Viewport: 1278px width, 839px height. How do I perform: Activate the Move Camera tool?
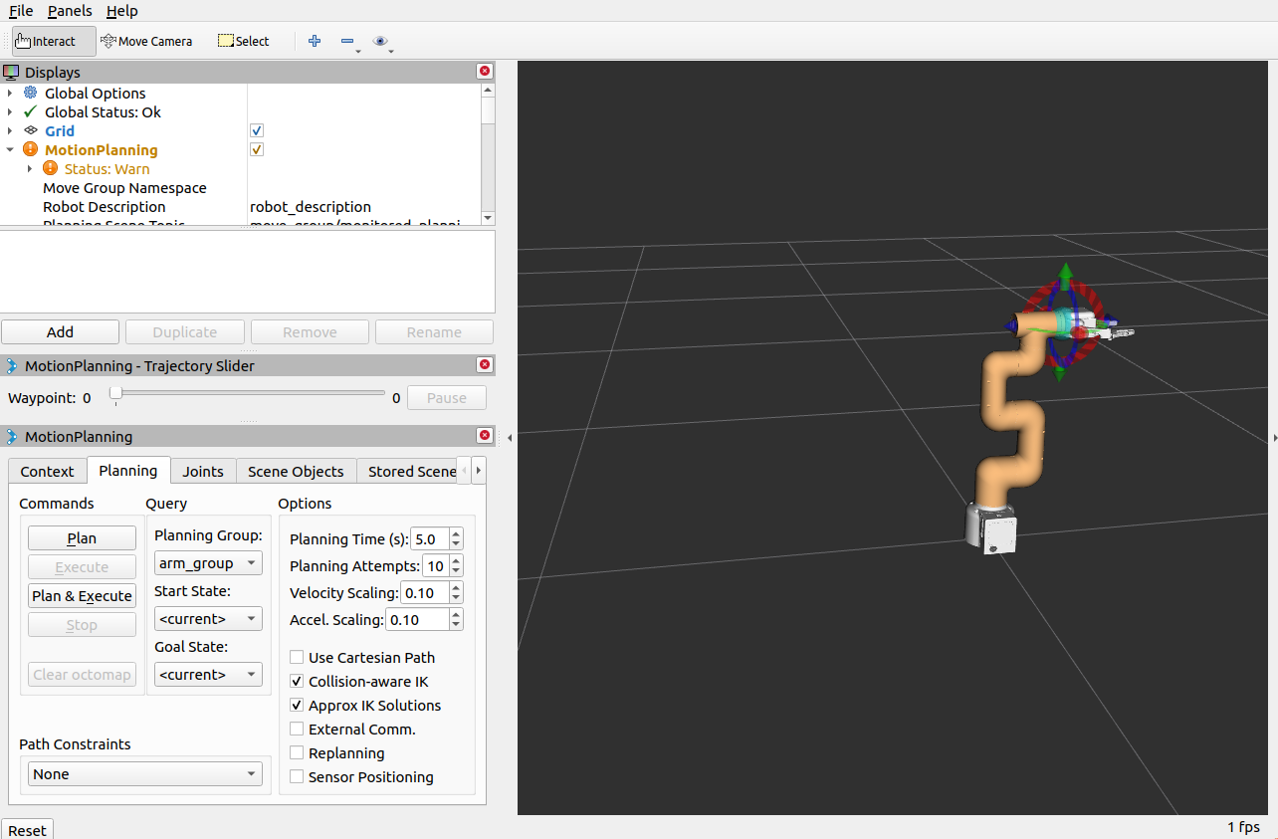[146, 41]
